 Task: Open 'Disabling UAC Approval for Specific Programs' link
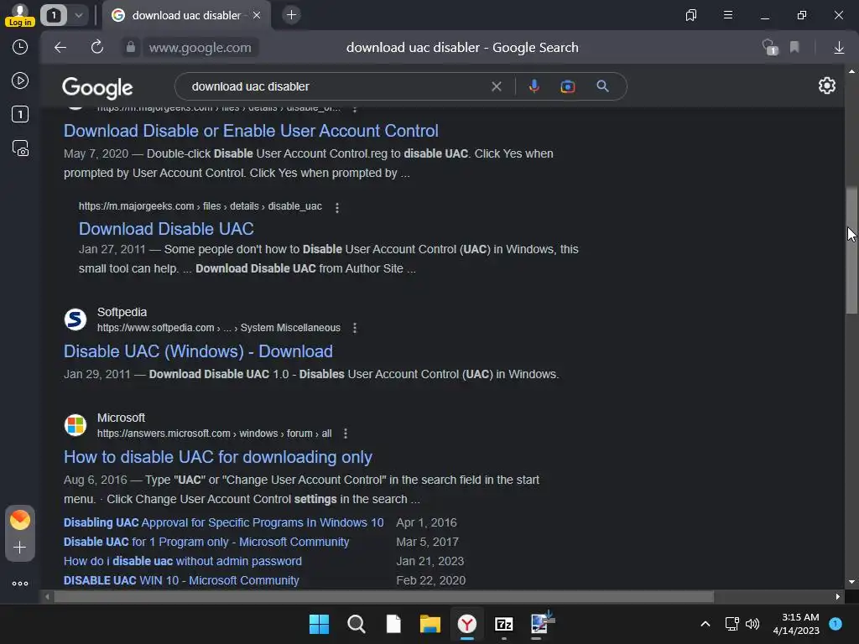coord(223,523)
